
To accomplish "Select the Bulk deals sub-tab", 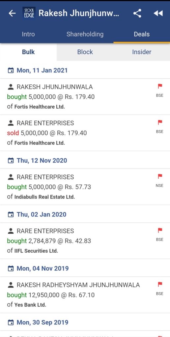I will (28, 52).
